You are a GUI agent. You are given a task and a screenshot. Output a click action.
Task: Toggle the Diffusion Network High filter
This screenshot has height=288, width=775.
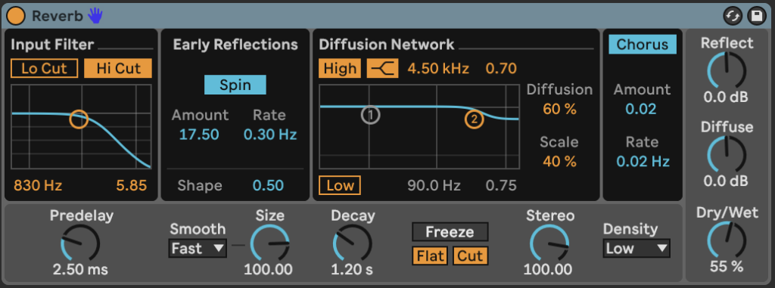[x=340, y=69]
